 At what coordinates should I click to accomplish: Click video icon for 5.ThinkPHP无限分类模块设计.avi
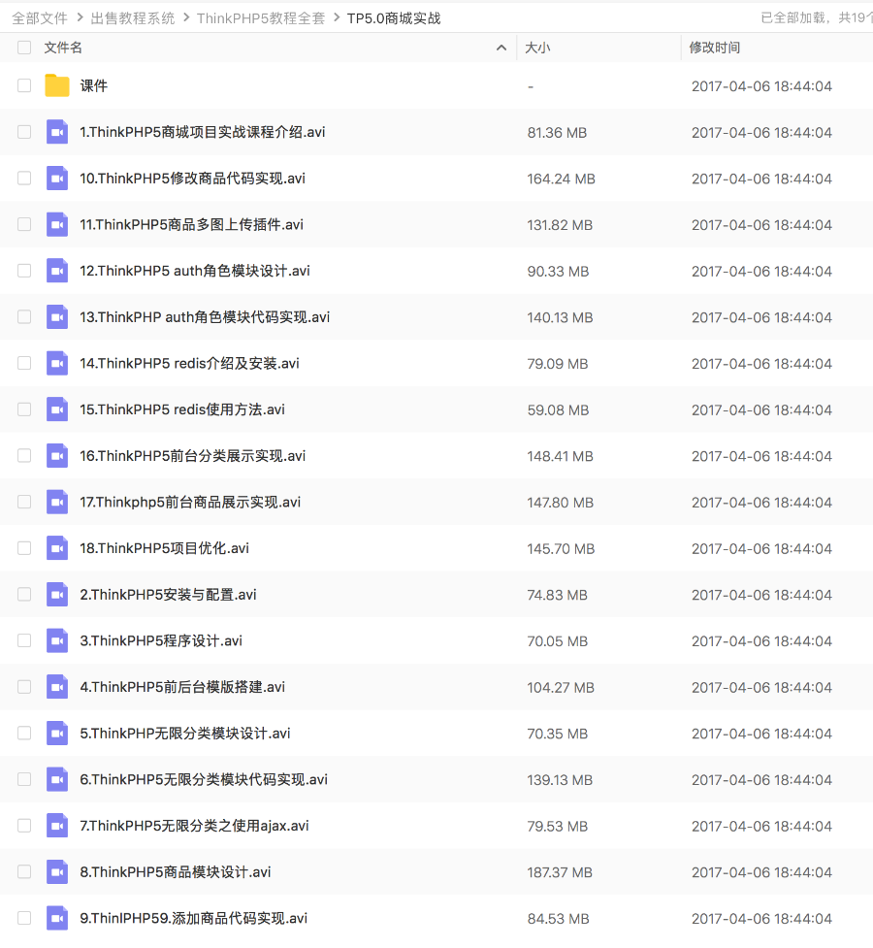(x=57, y=734)
